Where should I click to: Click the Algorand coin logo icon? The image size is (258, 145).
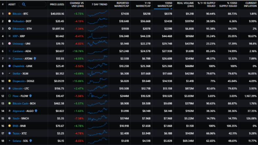(9, 111)
